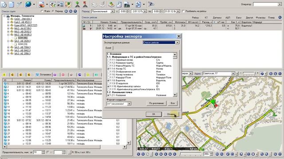This screenshot has height=159, width=284.
Task: Check the '1.1.2. Название группы' checkbox
Action: [108, 63]
